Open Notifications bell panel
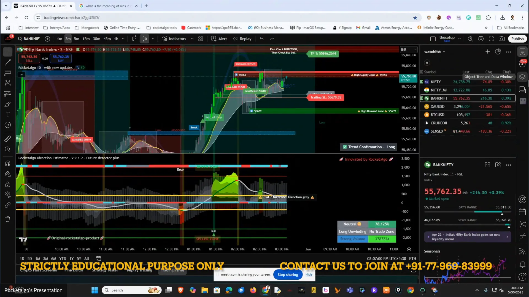The height and width of the screenshot is (297, 529). click(x=522, y=265)
